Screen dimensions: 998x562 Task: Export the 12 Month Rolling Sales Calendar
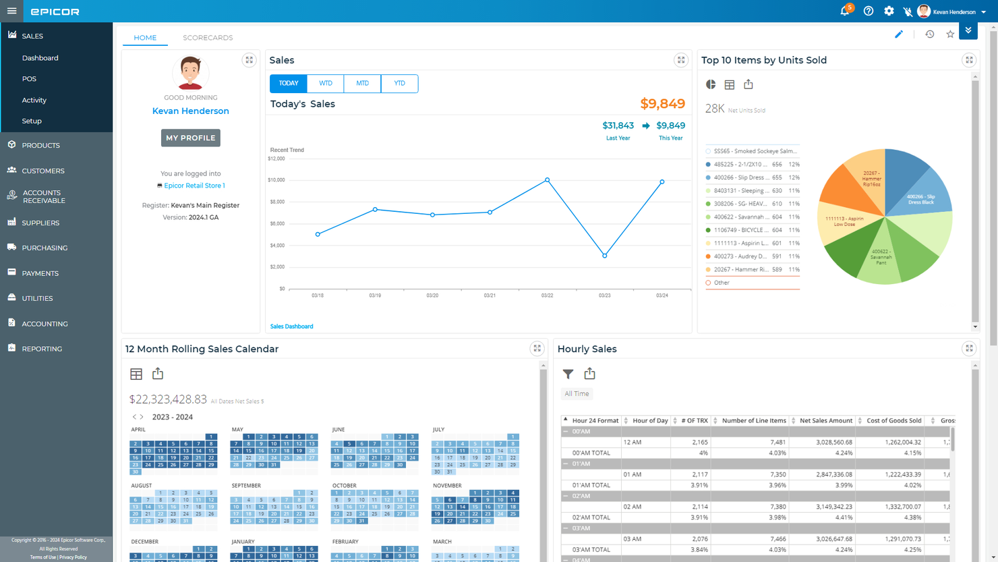coord(158,373)
